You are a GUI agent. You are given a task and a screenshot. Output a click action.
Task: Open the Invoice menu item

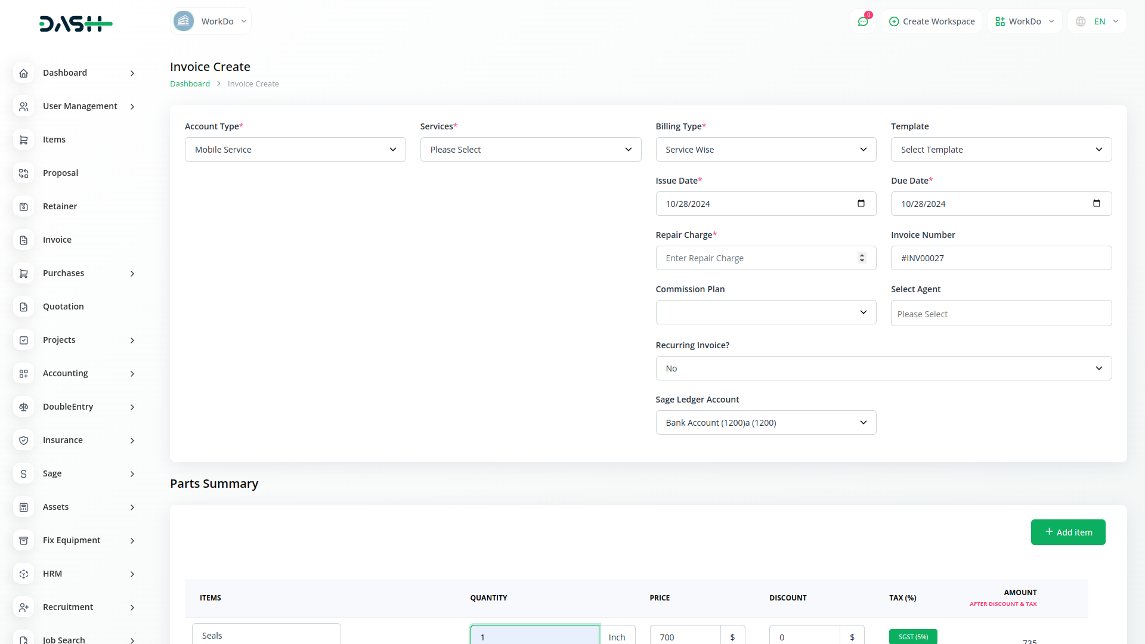(x=57, y=240)
